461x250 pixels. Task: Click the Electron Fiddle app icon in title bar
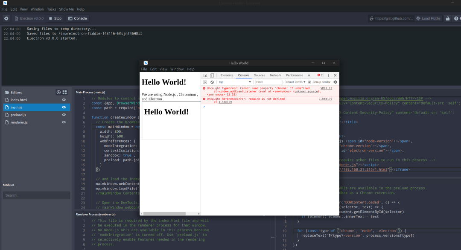pos(5,3)
